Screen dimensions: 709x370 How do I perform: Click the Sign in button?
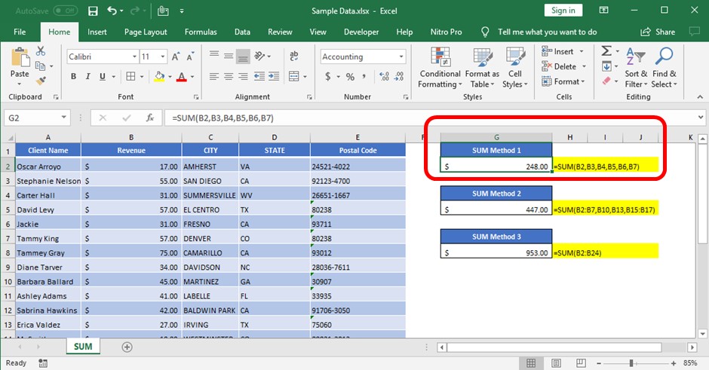563,11
